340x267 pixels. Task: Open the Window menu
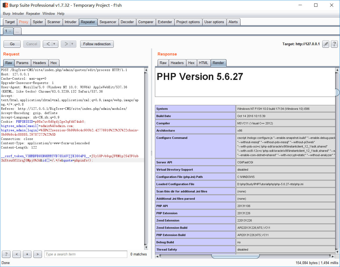pyautogui.click(x=49, y=14)
